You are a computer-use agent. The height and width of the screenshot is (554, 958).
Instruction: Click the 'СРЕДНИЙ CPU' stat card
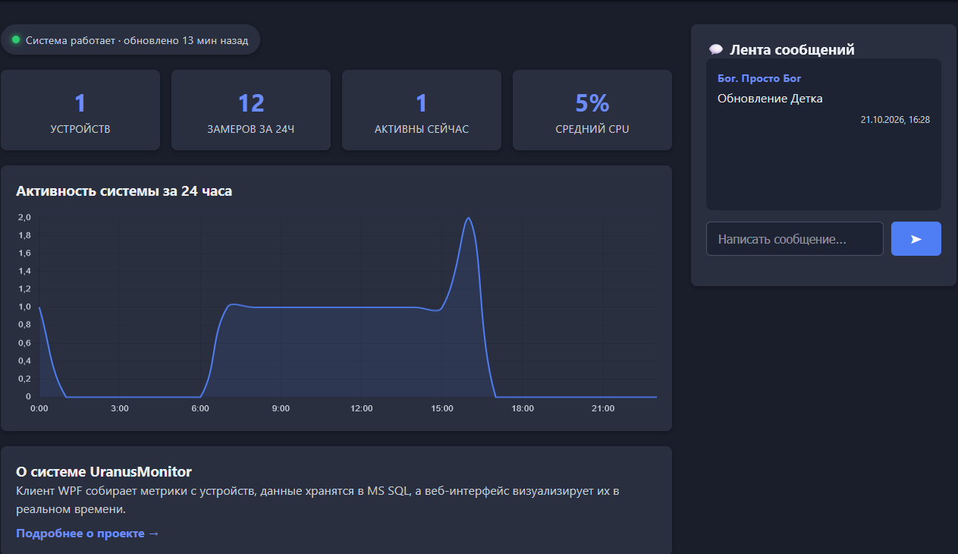point(592,110)
